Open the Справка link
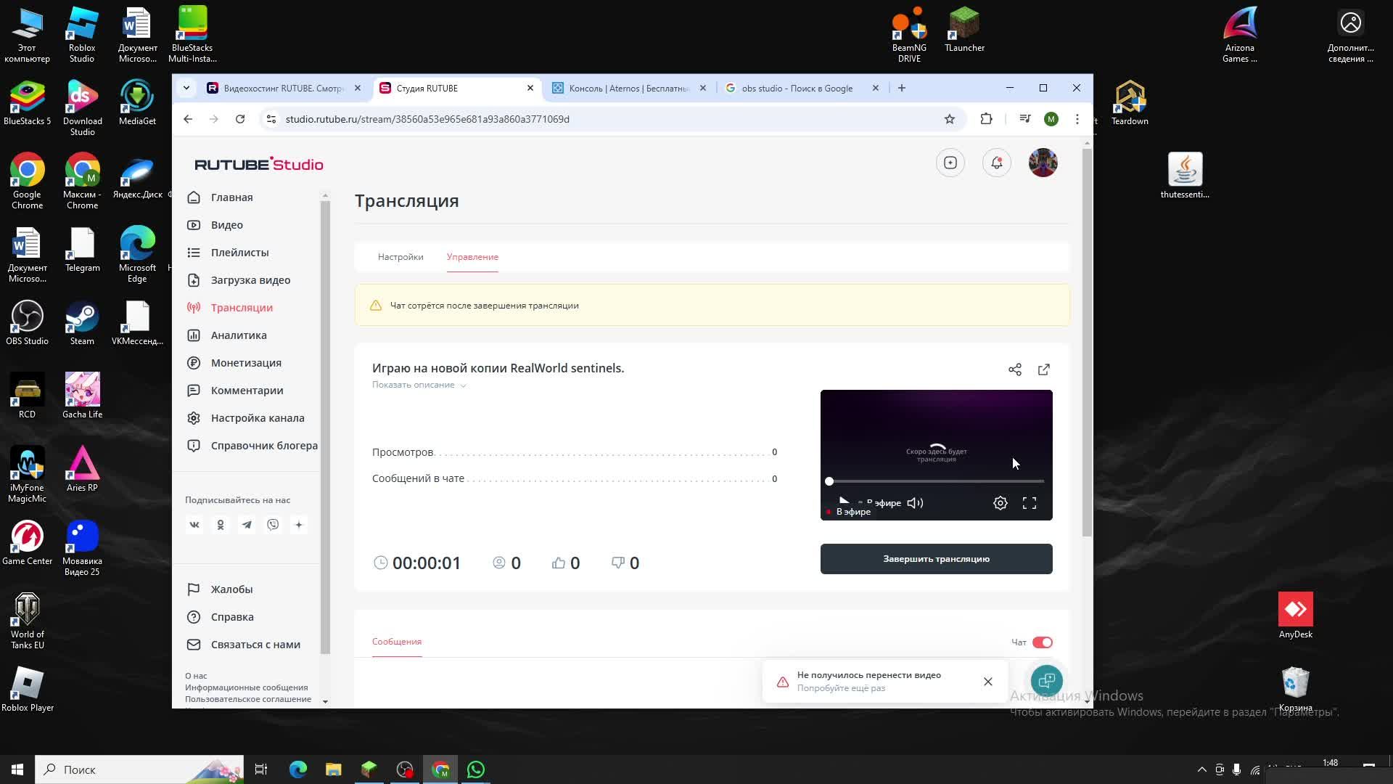Screen dimensions: 1393x784 tap(232, 617)
